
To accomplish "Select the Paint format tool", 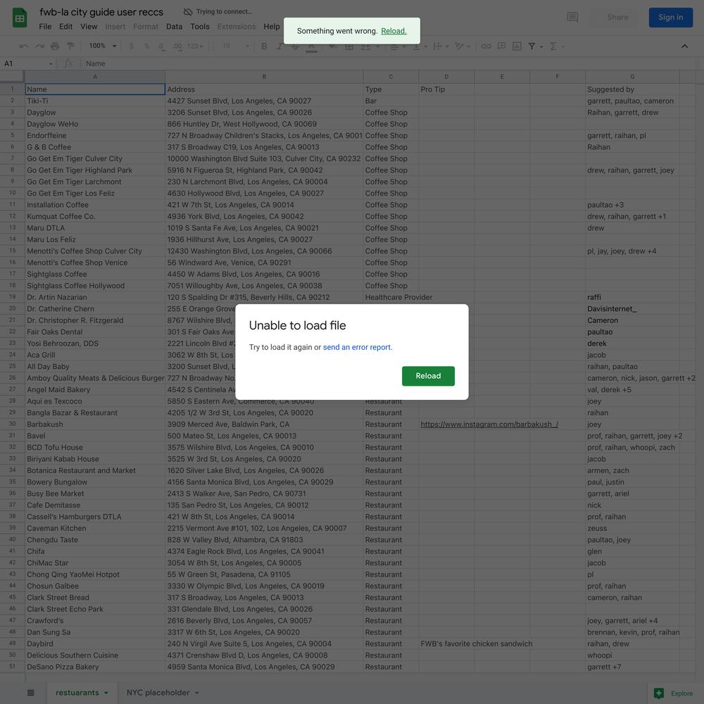I will (x=70, y=46).
